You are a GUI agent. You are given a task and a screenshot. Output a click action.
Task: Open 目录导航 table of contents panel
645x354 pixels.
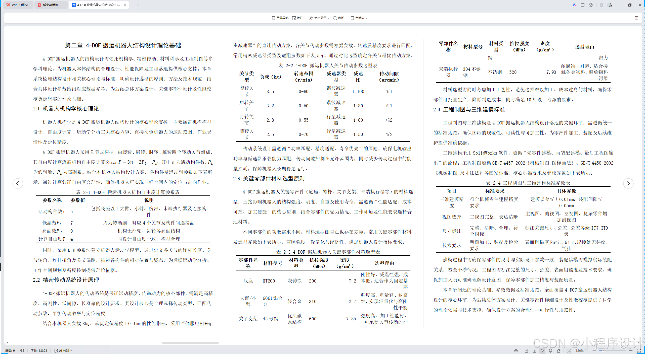[280, 18]
